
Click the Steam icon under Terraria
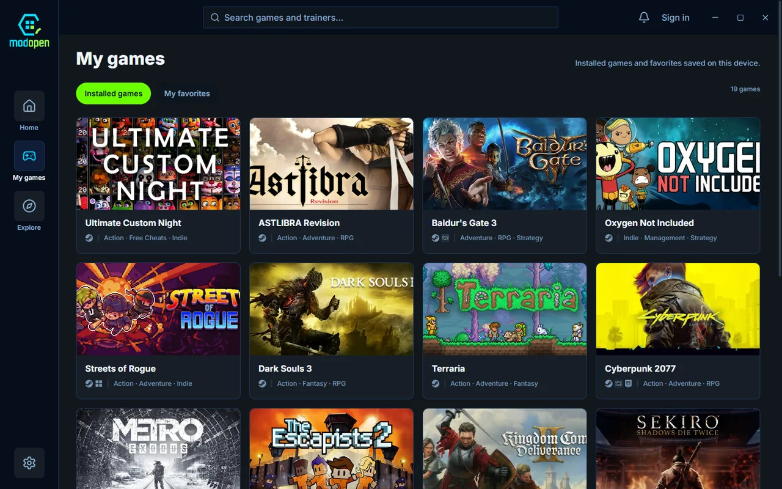click(436, 383)
